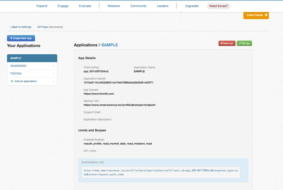The image size is (283, 190).
Task: Open the Missions page
Action: pos(114,6)
